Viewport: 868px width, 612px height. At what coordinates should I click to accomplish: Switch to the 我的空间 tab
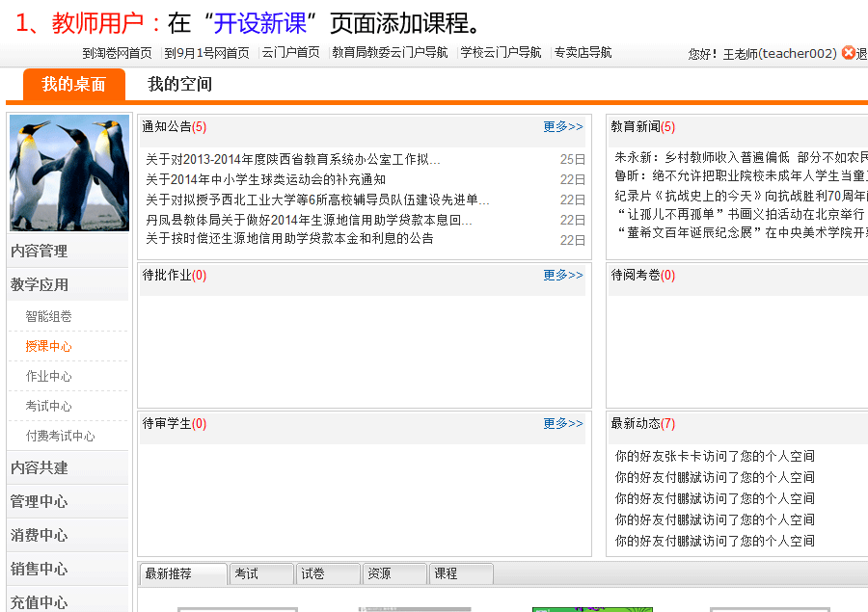(179, 85)
